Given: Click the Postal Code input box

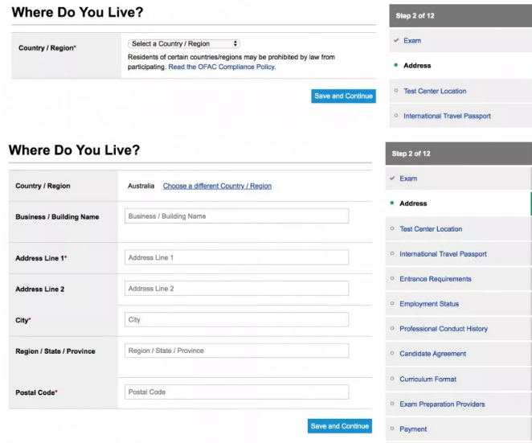Looking at the screenshot, I should coord(237,392).
